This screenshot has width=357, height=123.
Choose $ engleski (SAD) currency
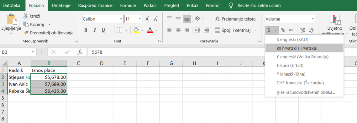(304, 39)
